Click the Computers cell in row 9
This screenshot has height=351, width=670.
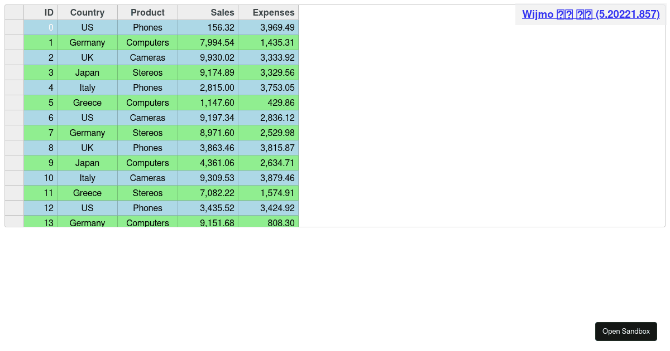pos(147,163)
